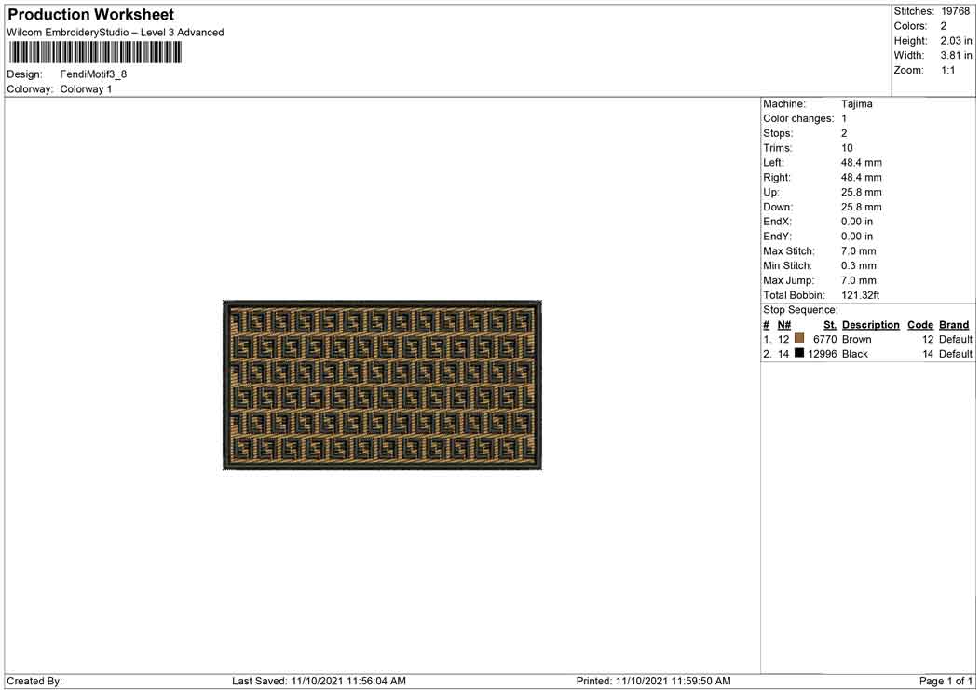Viewport: 980px width, 690px height.
Task: Click the Stops value 2
Action: pos(844,133)
